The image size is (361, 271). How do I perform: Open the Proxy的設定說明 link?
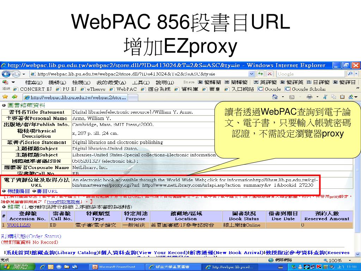pos(63,201)
